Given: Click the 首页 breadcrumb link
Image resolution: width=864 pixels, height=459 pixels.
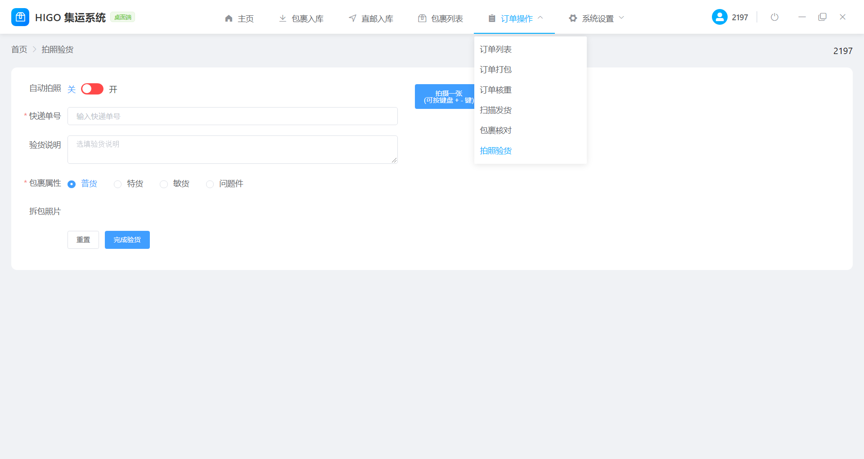Looking at the screenshot, I should point(19,49).
